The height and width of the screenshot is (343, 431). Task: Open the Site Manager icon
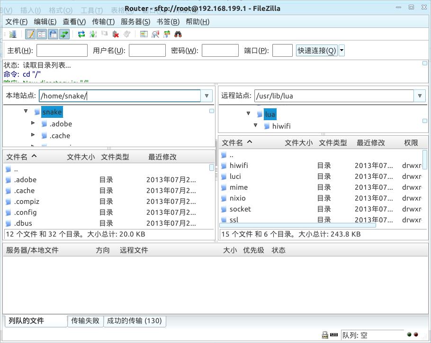tap(13, 34)
